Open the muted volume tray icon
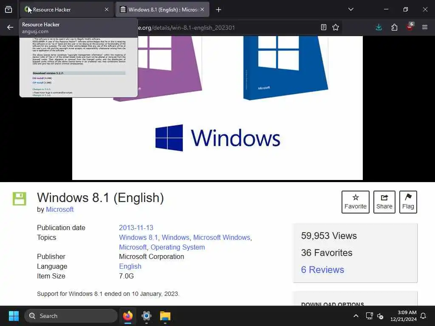Image resolution: width=435 pixels, height=326 pixels. 380,316
